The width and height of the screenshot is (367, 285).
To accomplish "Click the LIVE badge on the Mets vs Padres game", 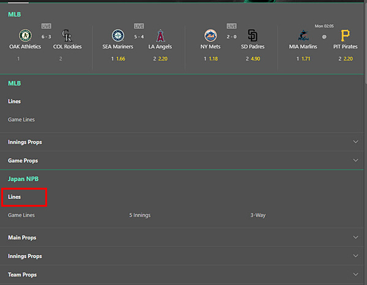I will [x=231, y=26].
